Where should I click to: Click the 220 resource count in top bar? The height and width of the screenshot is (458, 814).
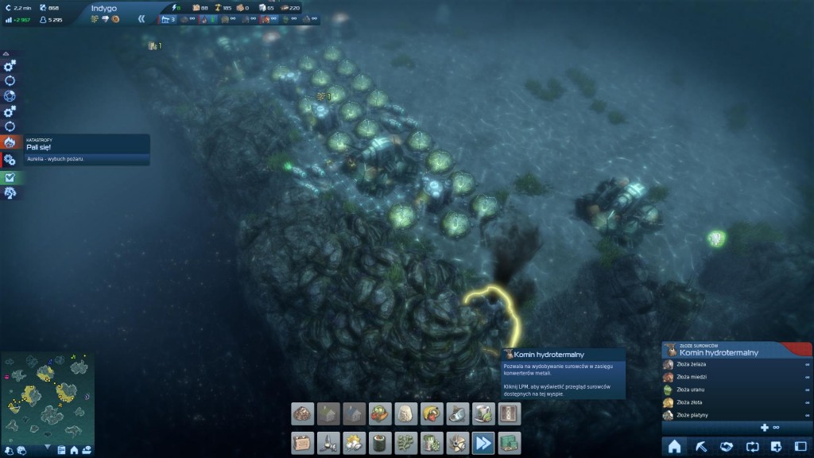point(294,8)
